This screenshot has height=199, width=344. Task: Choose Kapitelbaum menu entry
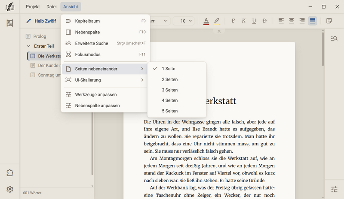pyautogui.click(x=105, y=21)
